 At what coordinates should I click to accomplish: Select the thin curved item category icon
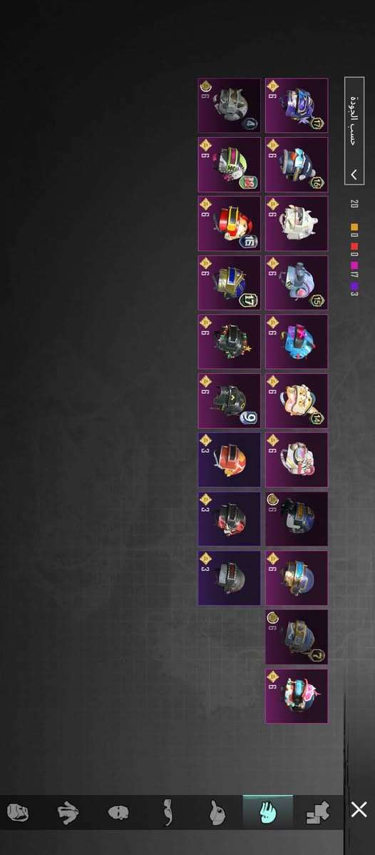[x=168, y=813]
